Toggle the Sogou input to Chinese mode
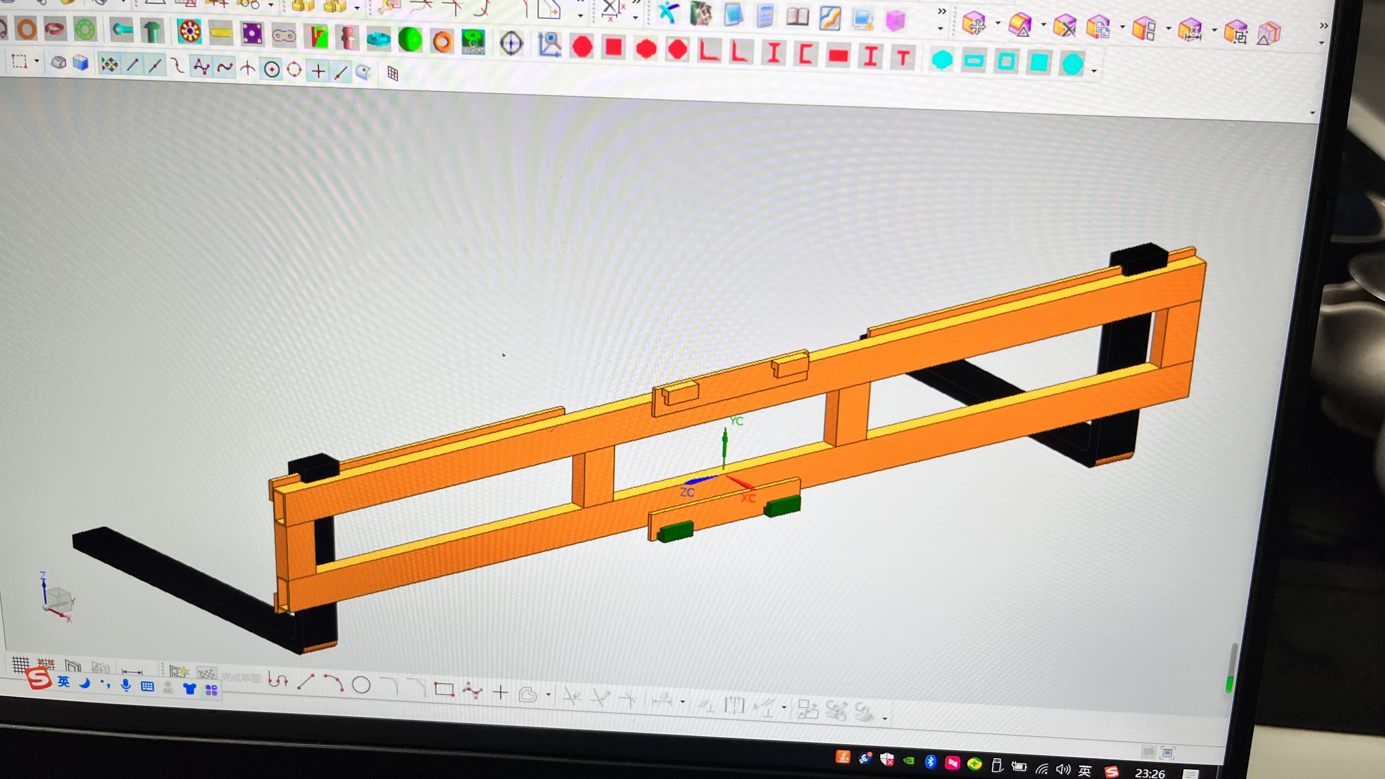Image resolution: width=1385 pixels, height=779 pixels. pos(65,682)
